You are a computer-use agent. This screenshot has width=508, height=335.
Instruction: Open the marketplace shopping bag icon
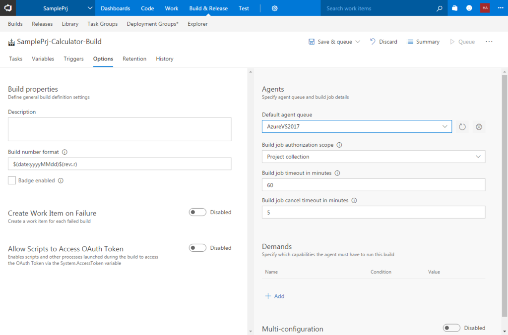pos(454,8)
